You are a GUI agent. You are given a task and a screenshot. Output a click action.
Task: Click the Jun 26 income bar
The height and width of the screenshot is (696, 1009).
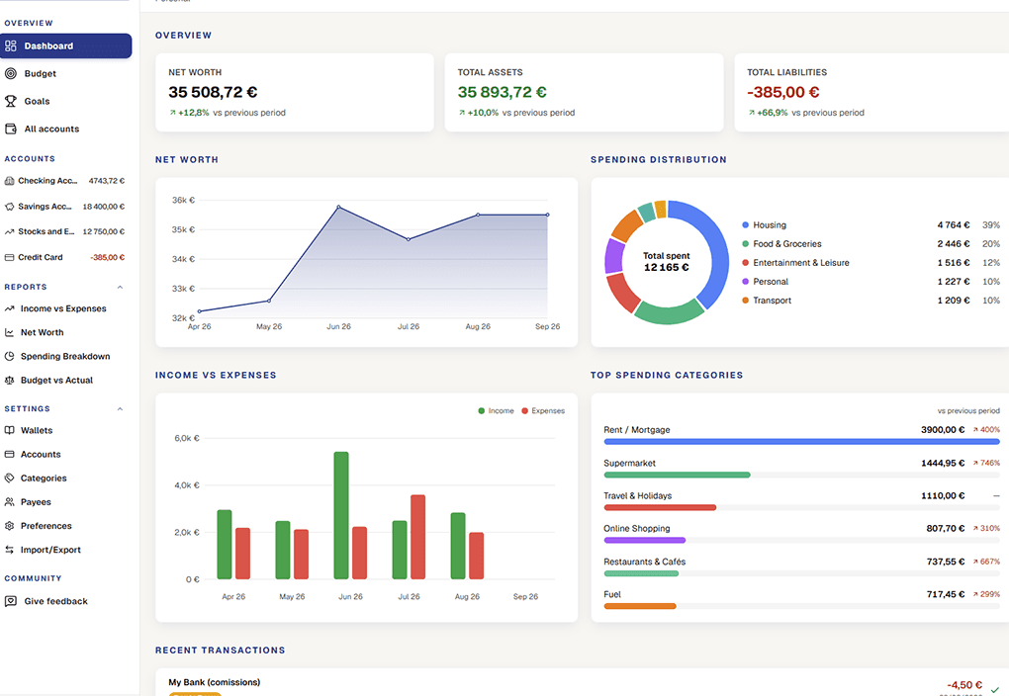tap(341, 515)
